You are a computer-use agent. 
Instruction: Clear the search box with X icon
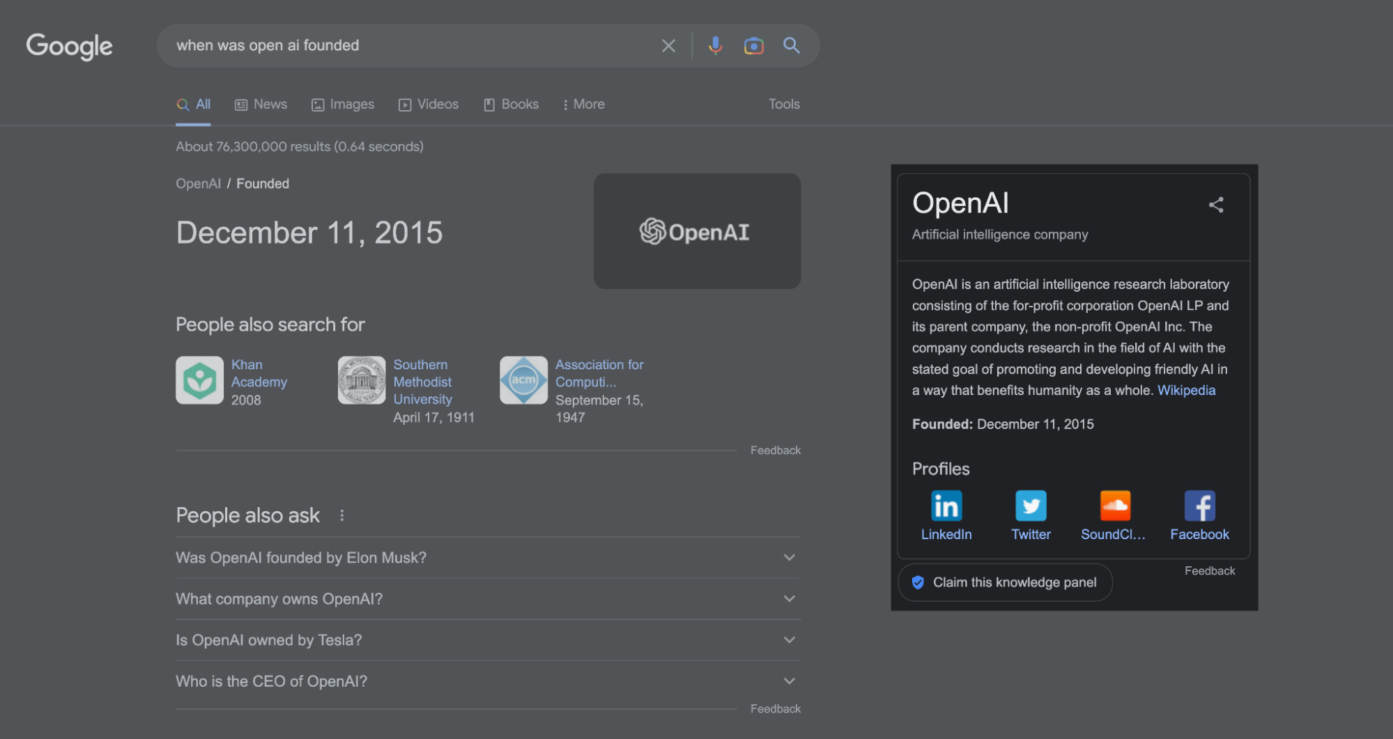click(668, 46)
